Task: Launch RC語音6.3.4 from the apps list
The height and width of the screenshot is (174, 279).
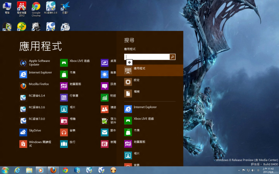Action: 32,97
